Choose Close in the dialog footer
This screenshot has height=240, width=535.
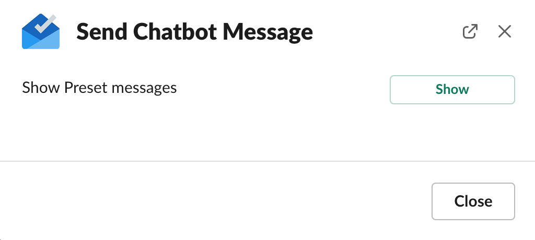click(x=473, y=201)
